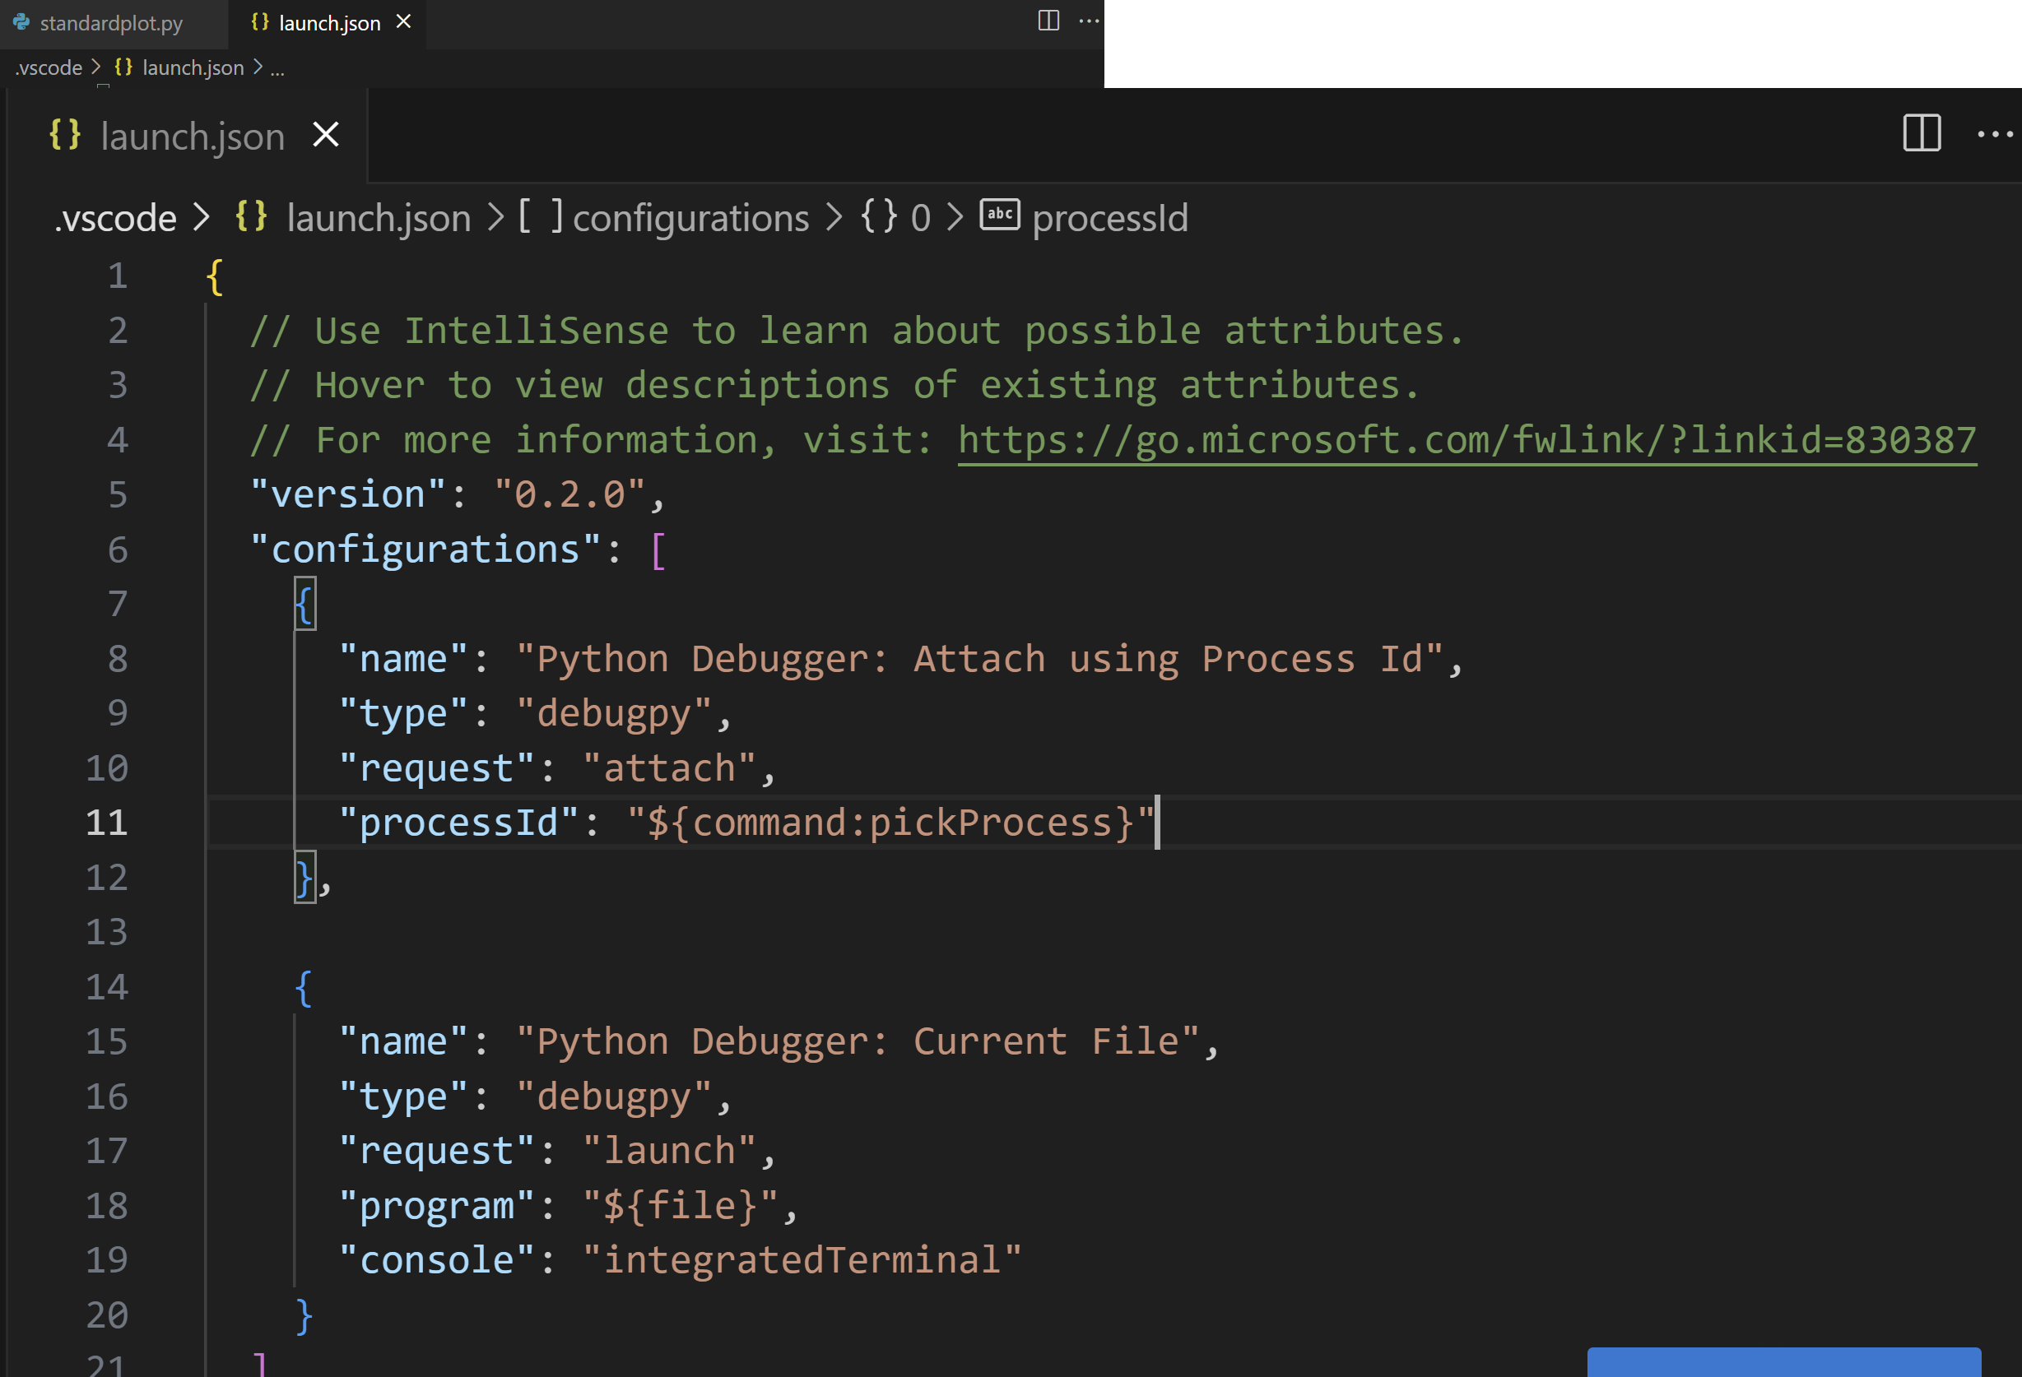Click the launch.json breadcrumb item

click(376, 215)
